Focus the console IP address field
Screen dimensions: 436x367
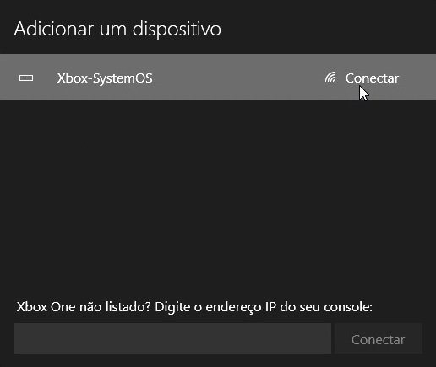172,338
